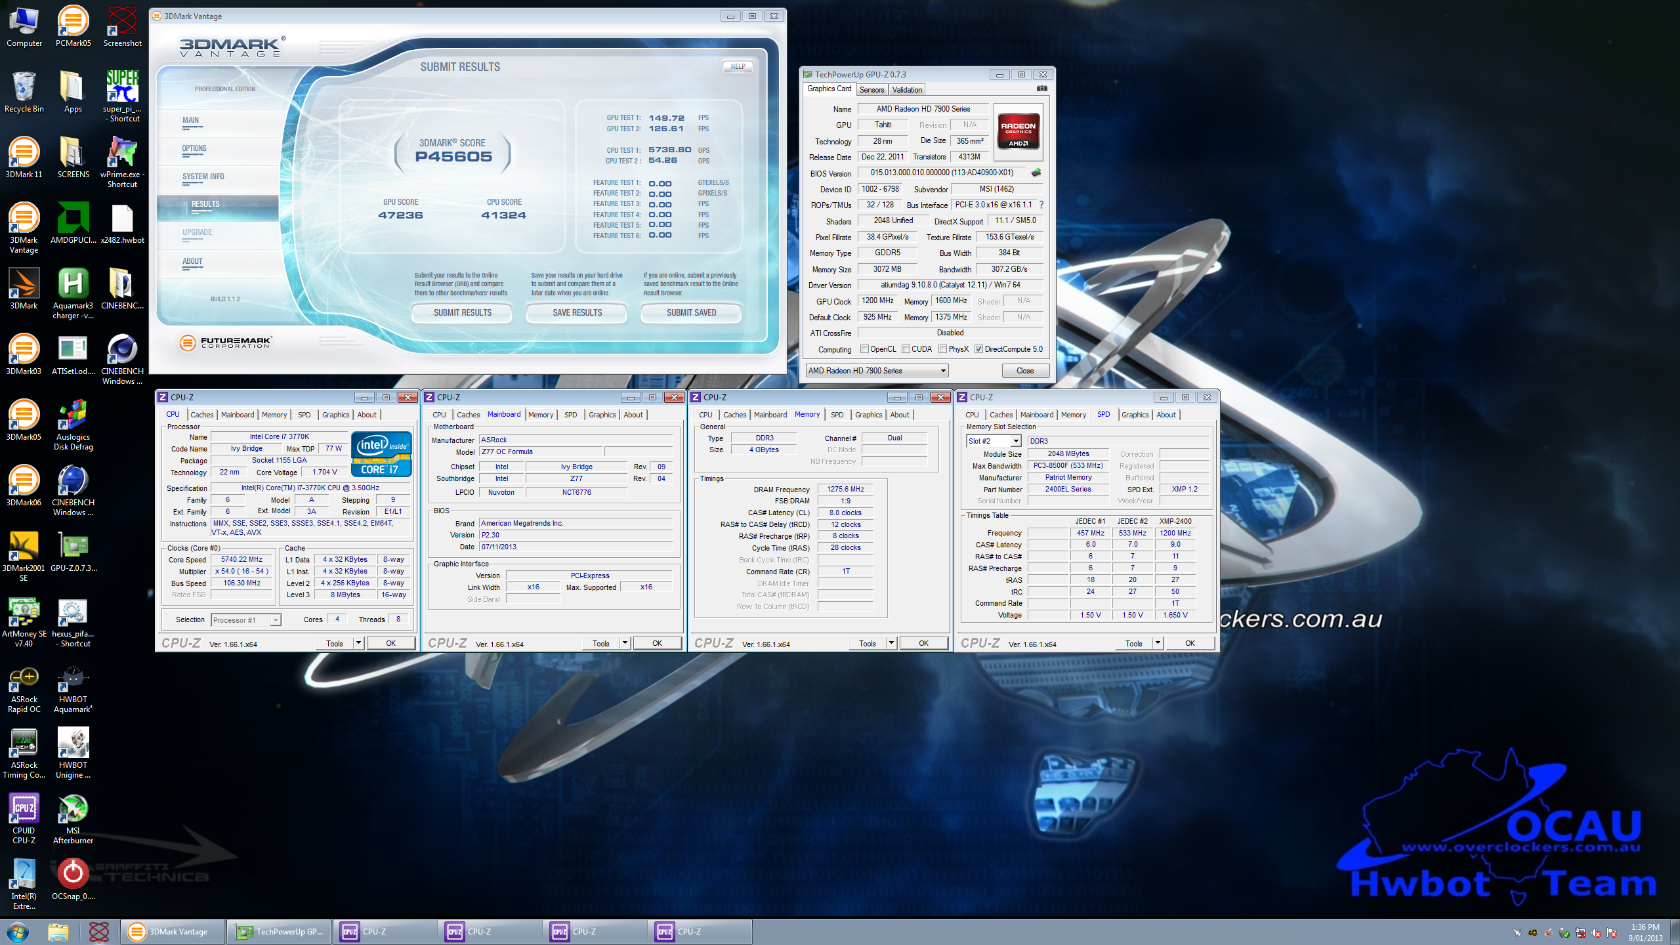The width and height of the screenshot is (1680, 945).
Task: Click the SUBMIT RESULTS button
Action: point(462,313)
